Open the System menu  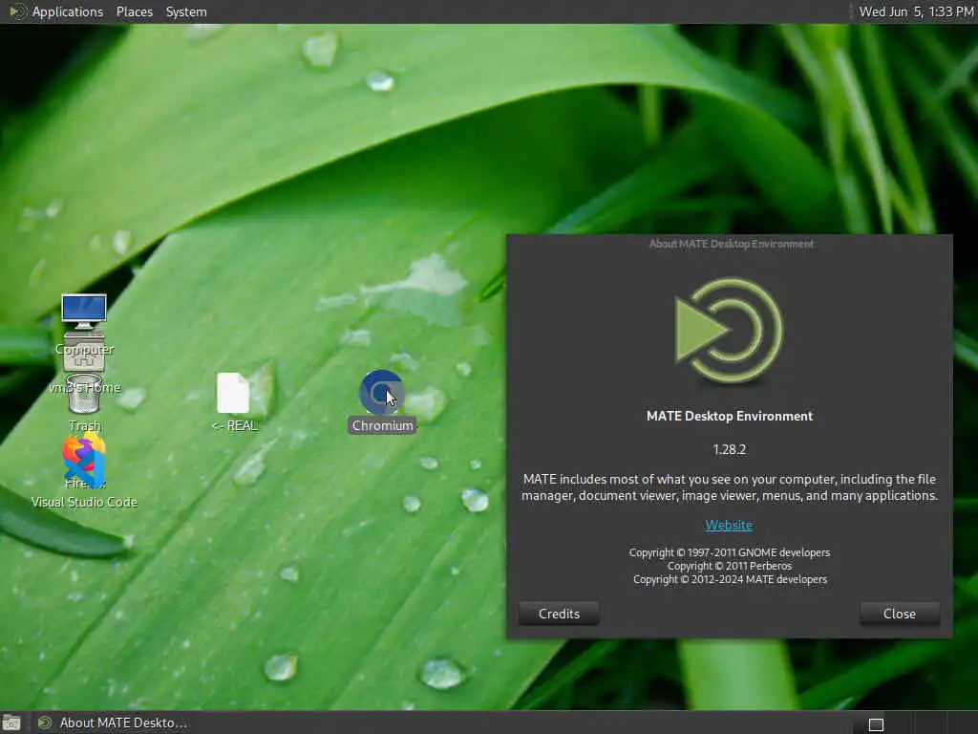pyautogui.click(x=186, y=11)
